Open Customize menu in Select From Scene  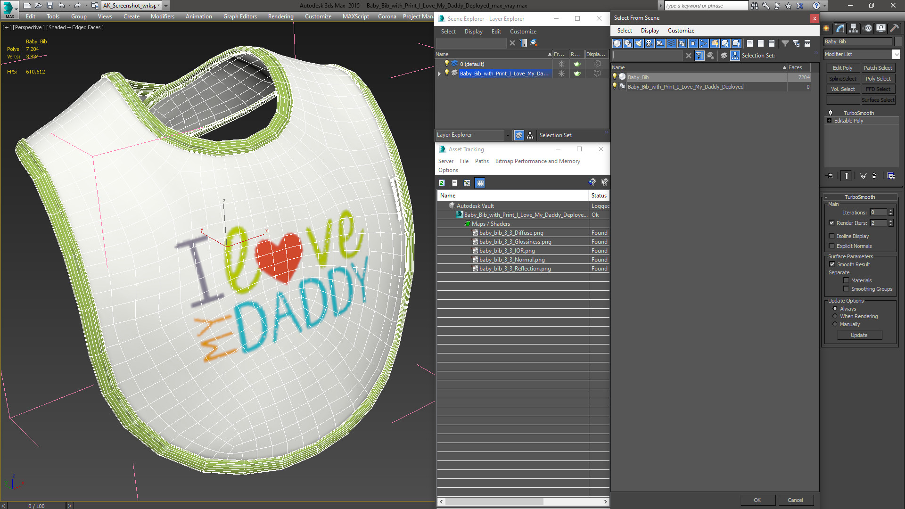[x=681, y=31]
